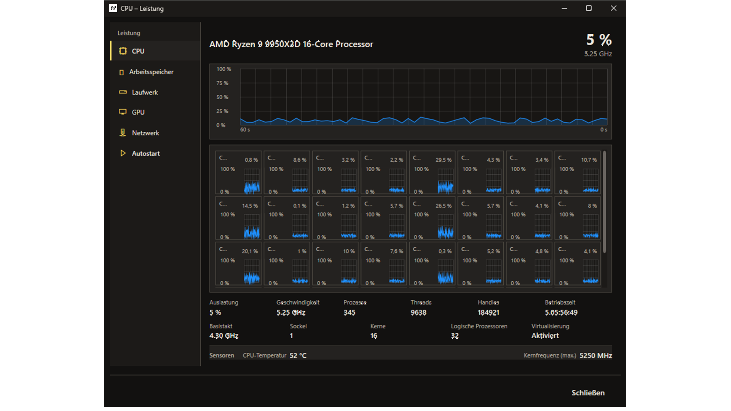
Task: Open the Laufwerk drive icon
Action: tap(123, 92)
